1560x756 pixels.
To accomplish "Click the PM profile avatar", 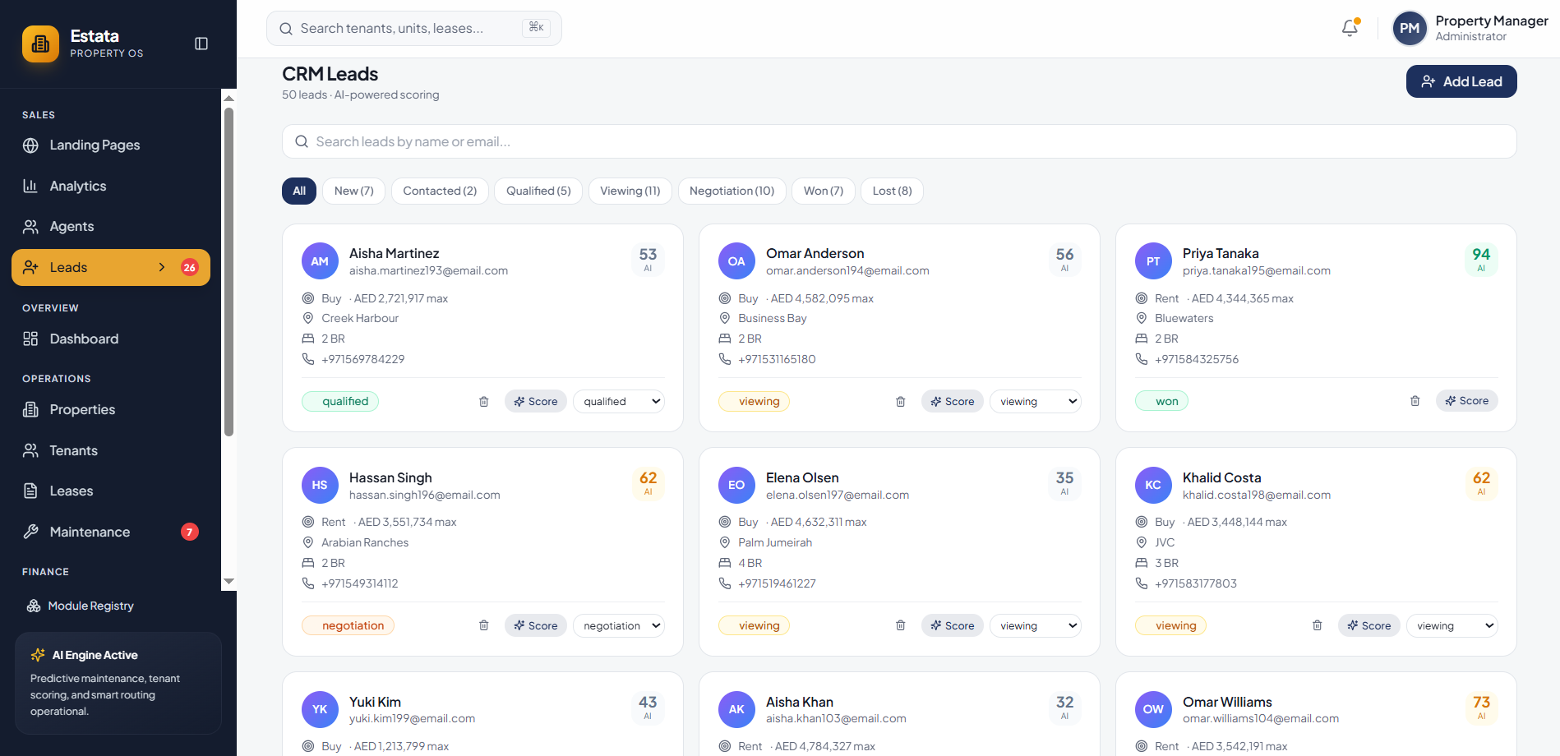I will [1410, 28].
